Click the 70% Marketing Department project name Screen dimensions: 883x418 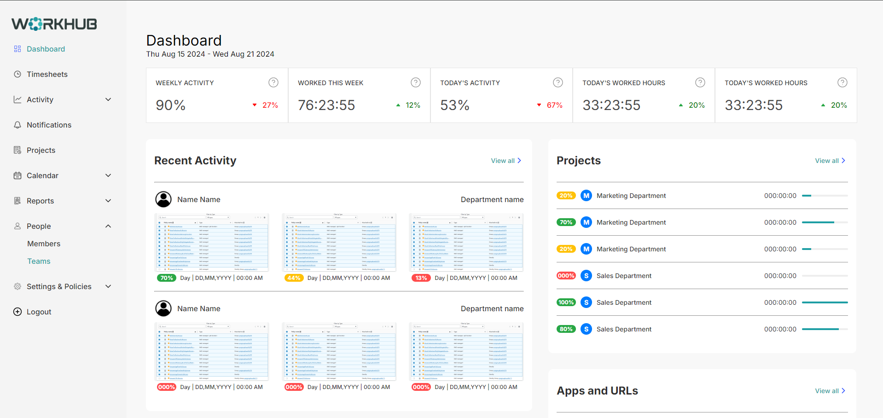point(631,222)
